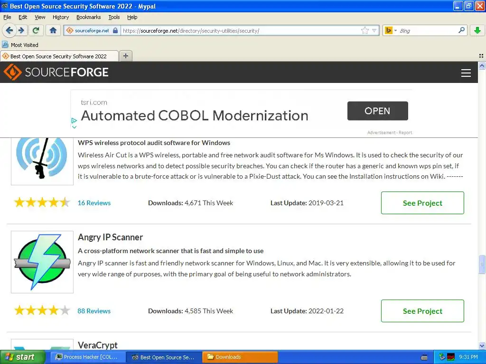
Task: Collapse the ad using the chevron below AdChoices
Action: pos(74,127)
